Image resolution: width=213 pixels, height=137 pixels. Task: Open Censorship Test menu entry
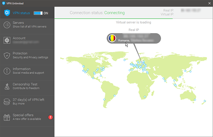coord(27,88)
